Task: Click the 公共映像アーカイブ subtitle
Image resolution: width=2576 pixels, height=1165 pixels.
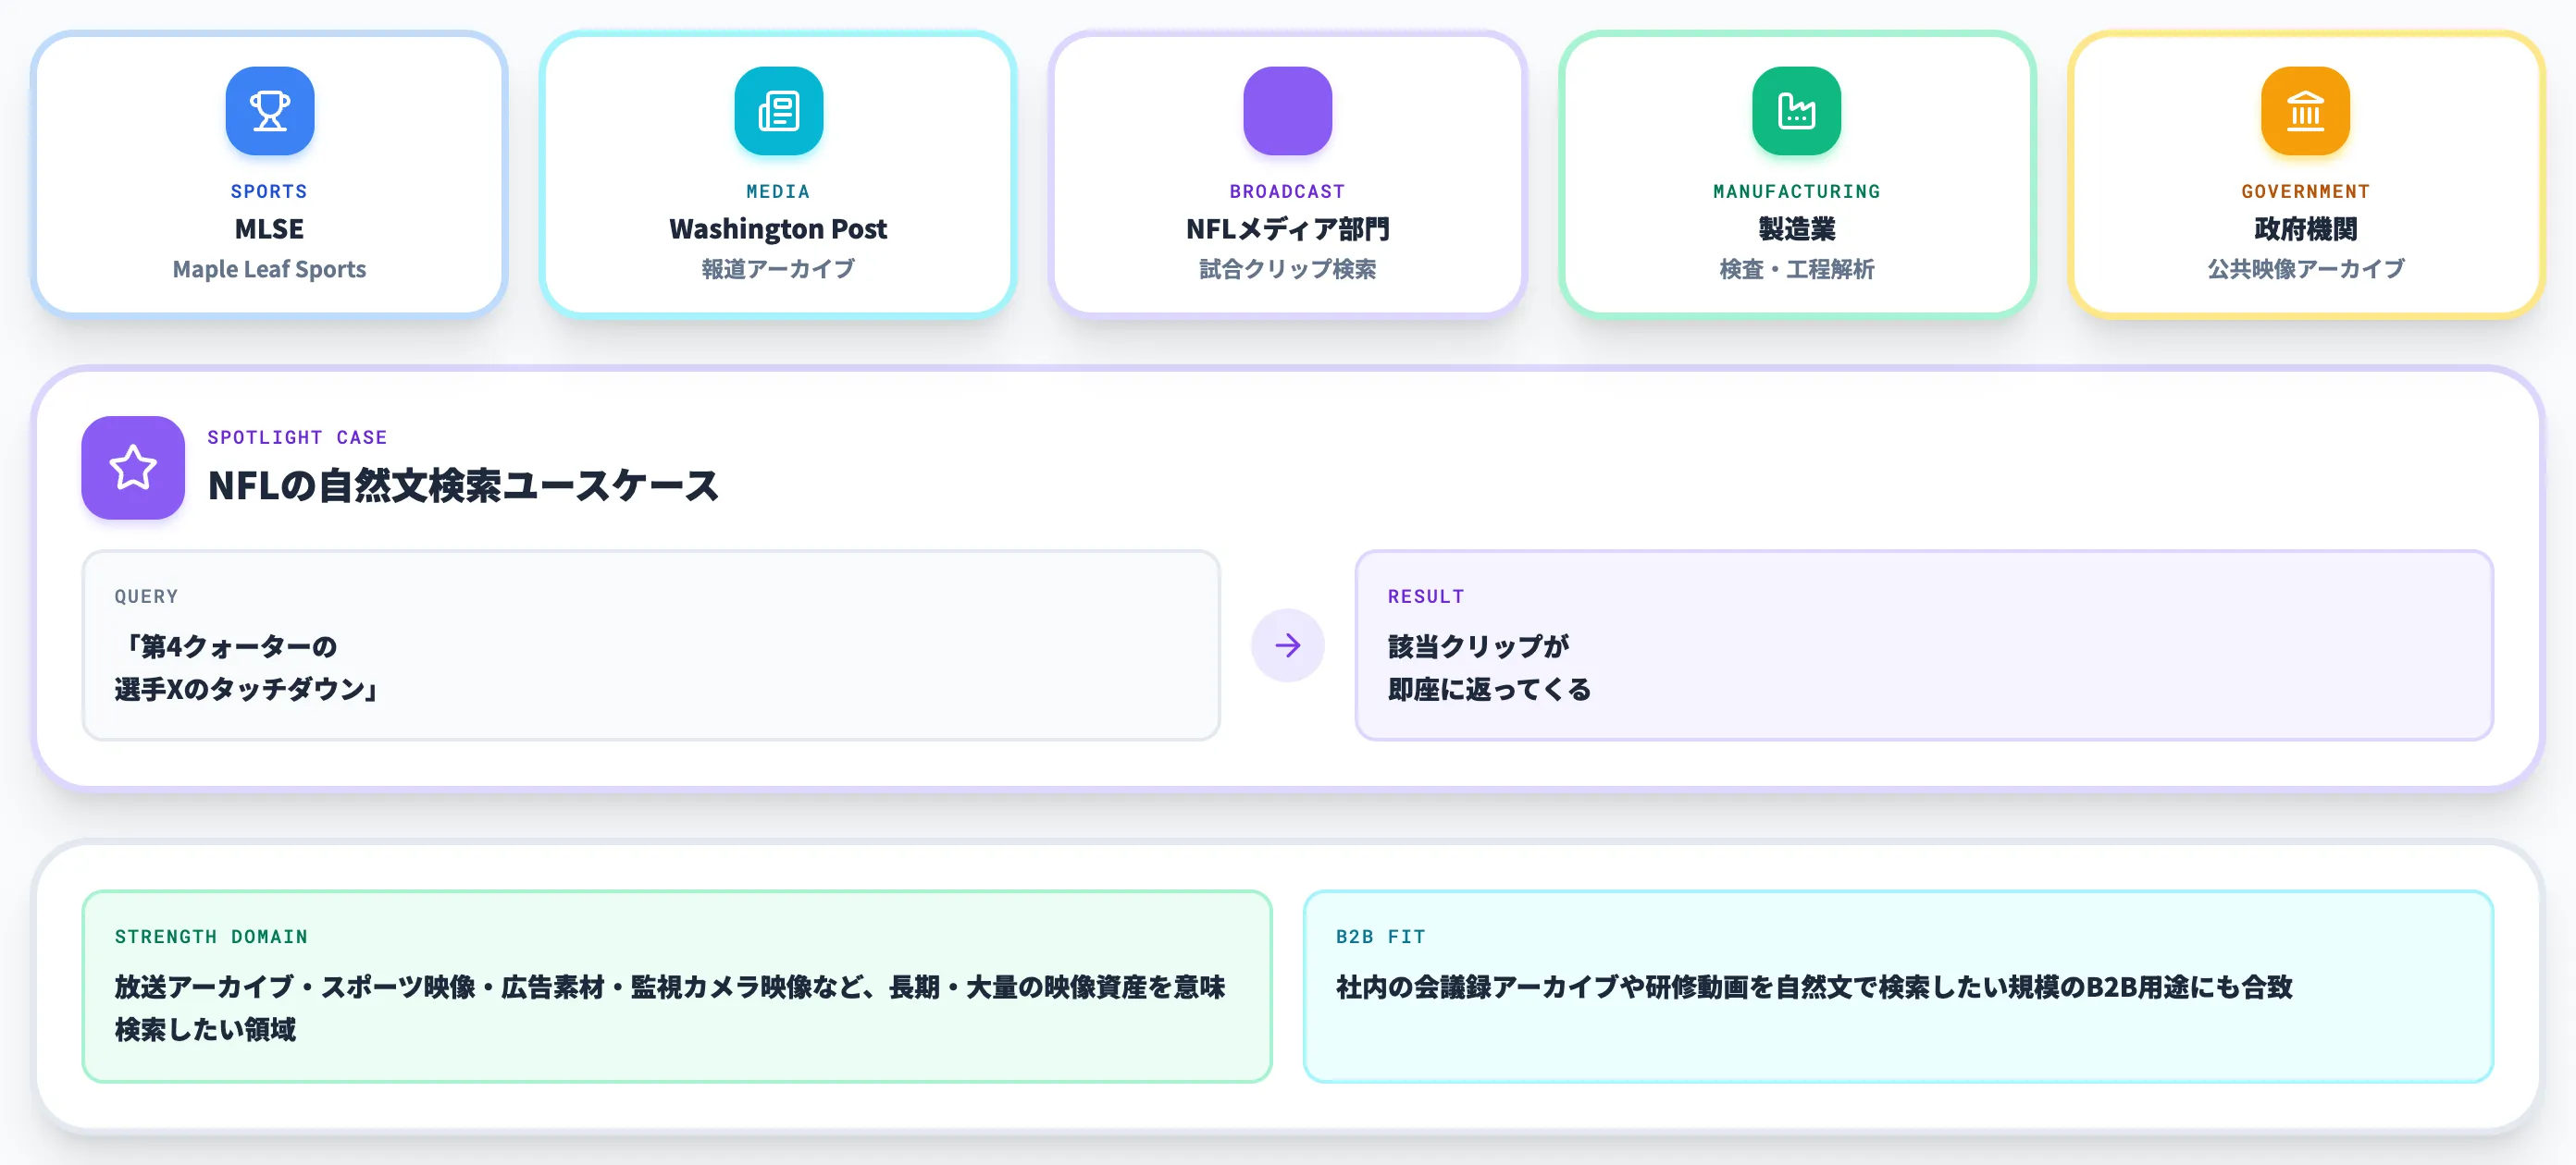Action: 2305,269
